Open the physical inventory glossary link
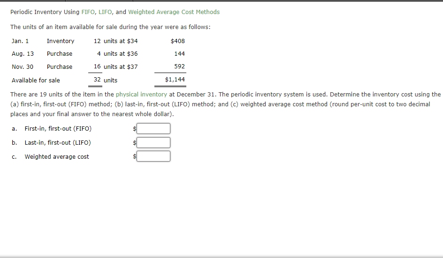Viewport: 443px width, 258px height. point(141,95)
